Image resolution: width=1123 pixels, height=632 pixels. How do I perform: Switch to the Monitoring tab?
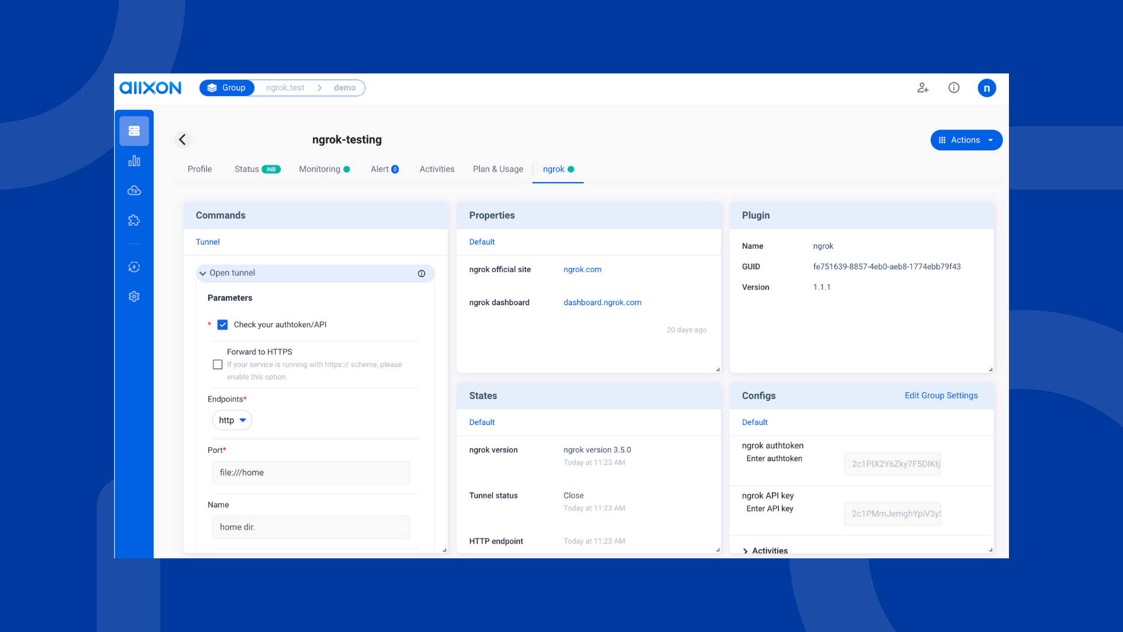[x=319, y=169]
